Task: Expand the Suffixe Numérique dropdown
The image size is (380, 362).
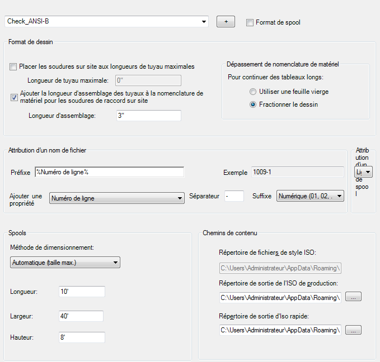Action: click(310, 196)
